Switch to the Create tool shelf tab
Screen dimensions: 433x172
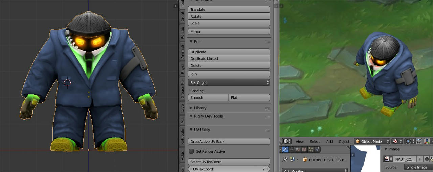click(182, 17)
